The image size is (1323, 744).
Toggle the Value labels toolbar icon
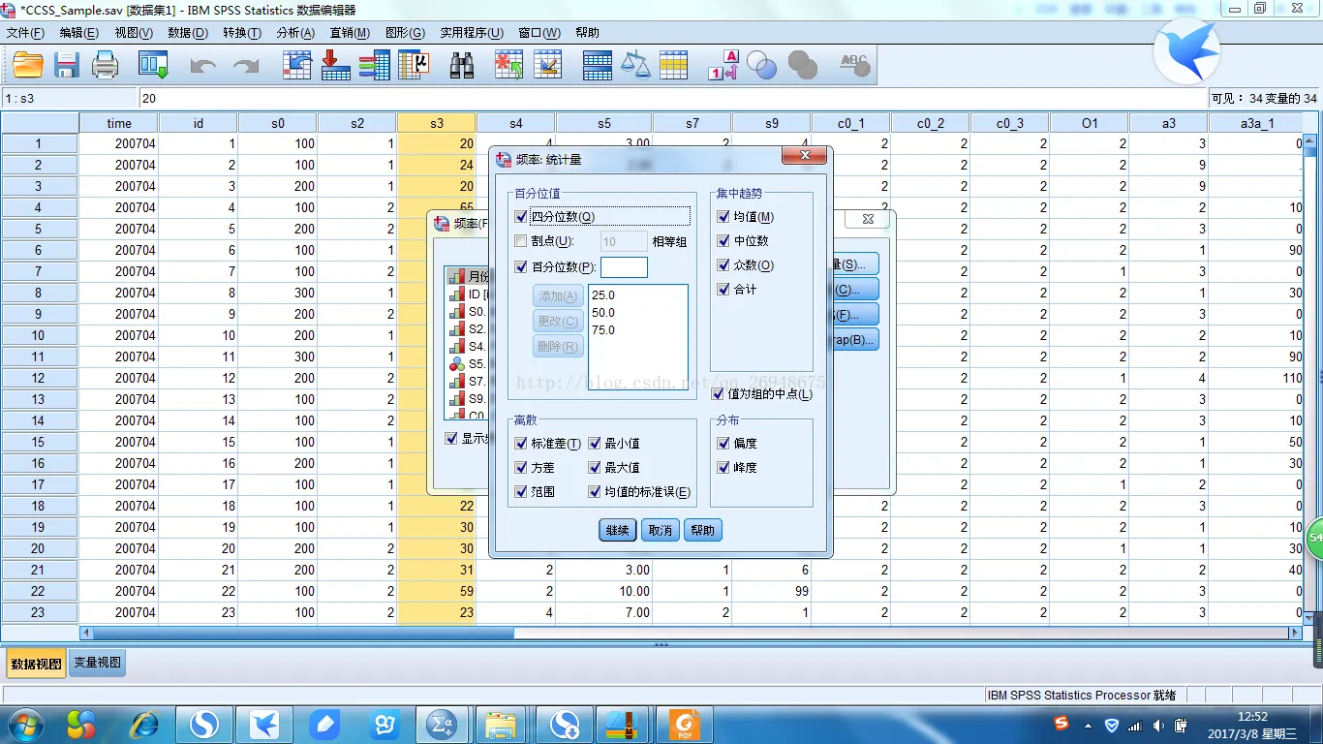click(723, 65)
